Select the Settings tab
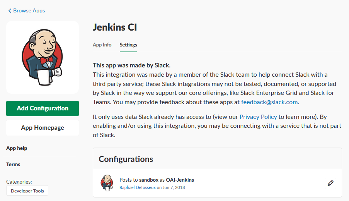 point(128,45)
